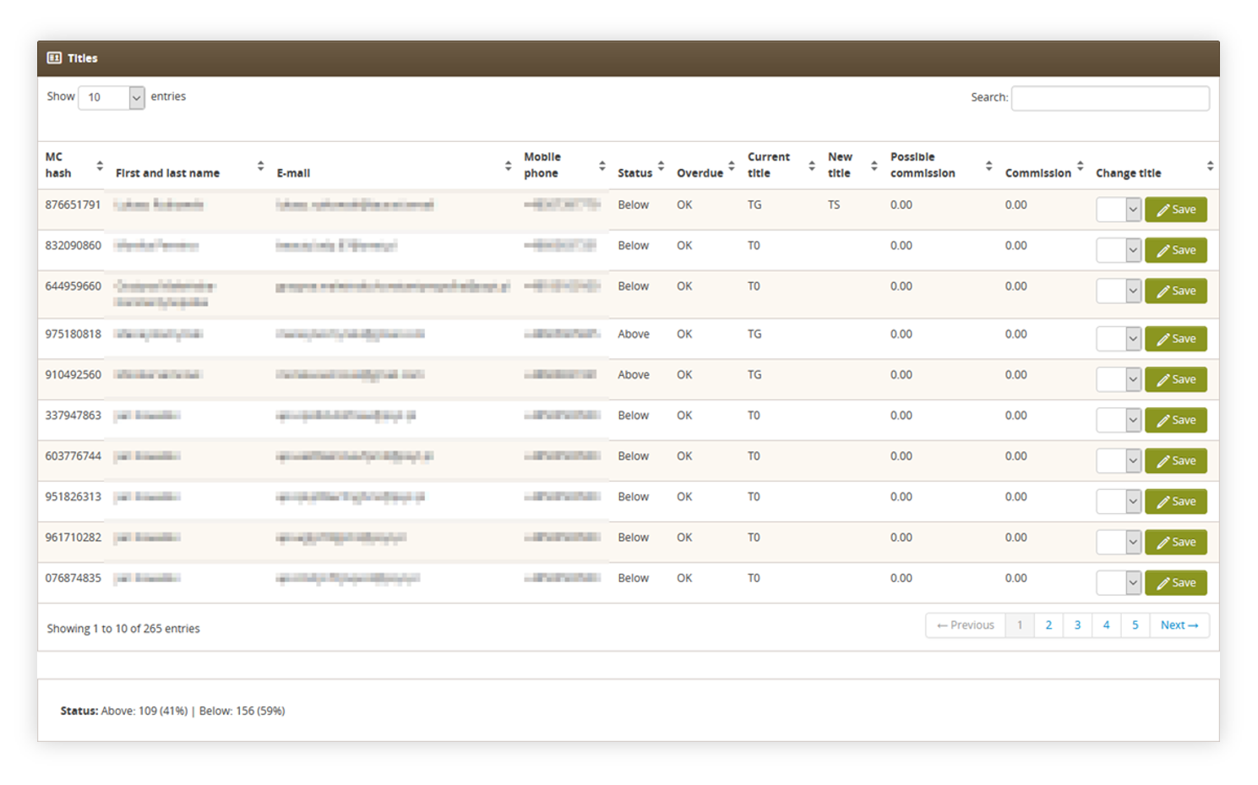
Task: Click the Above status in row 910492560
Action: pos(634,374)
